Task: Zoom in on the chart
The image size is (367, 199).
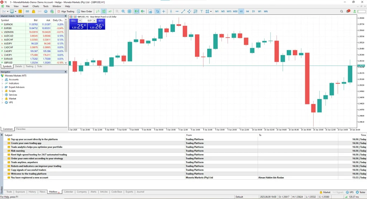Action: pyautogui.click(x=117, y=11)
